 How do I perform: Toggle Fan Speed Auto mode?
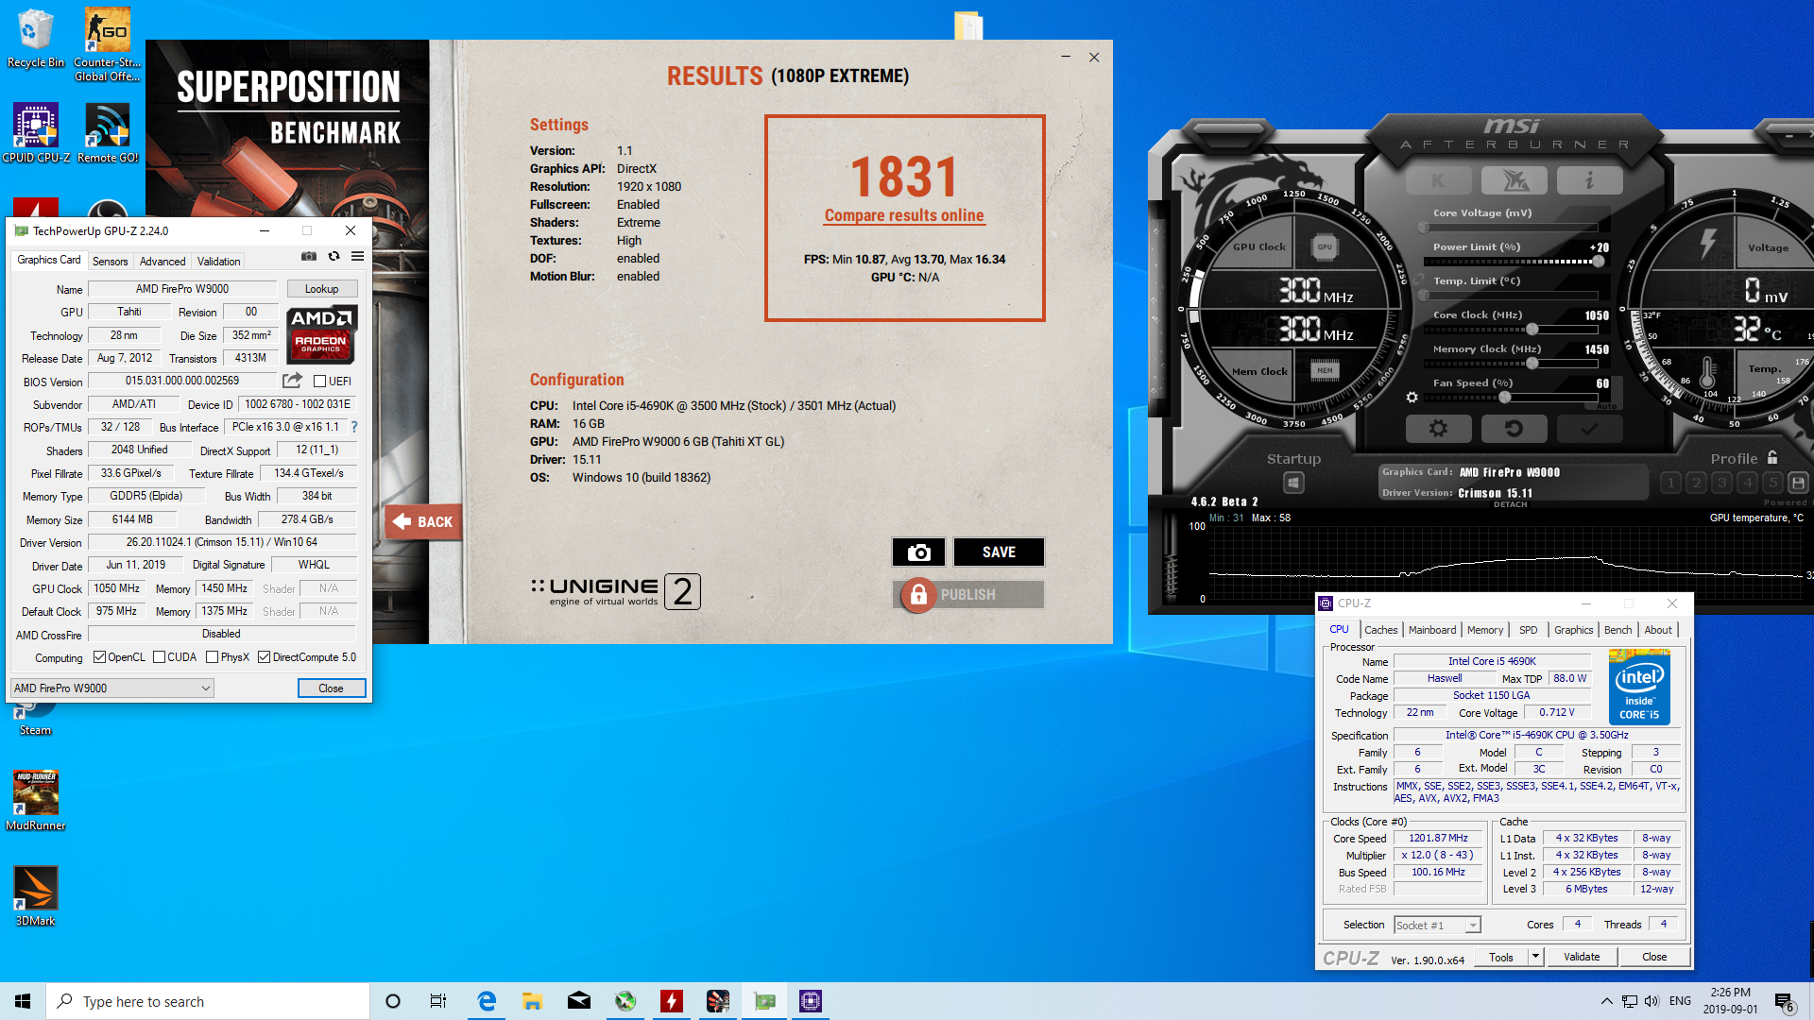(x=1606, y=406)
